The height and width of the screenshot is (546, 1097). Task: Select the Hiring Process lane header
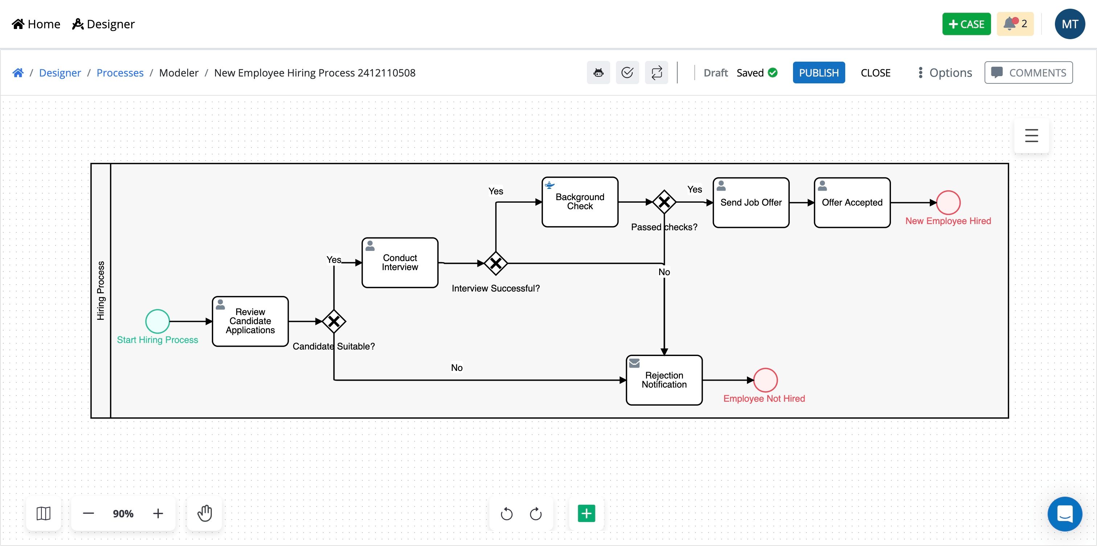(101, 291)
